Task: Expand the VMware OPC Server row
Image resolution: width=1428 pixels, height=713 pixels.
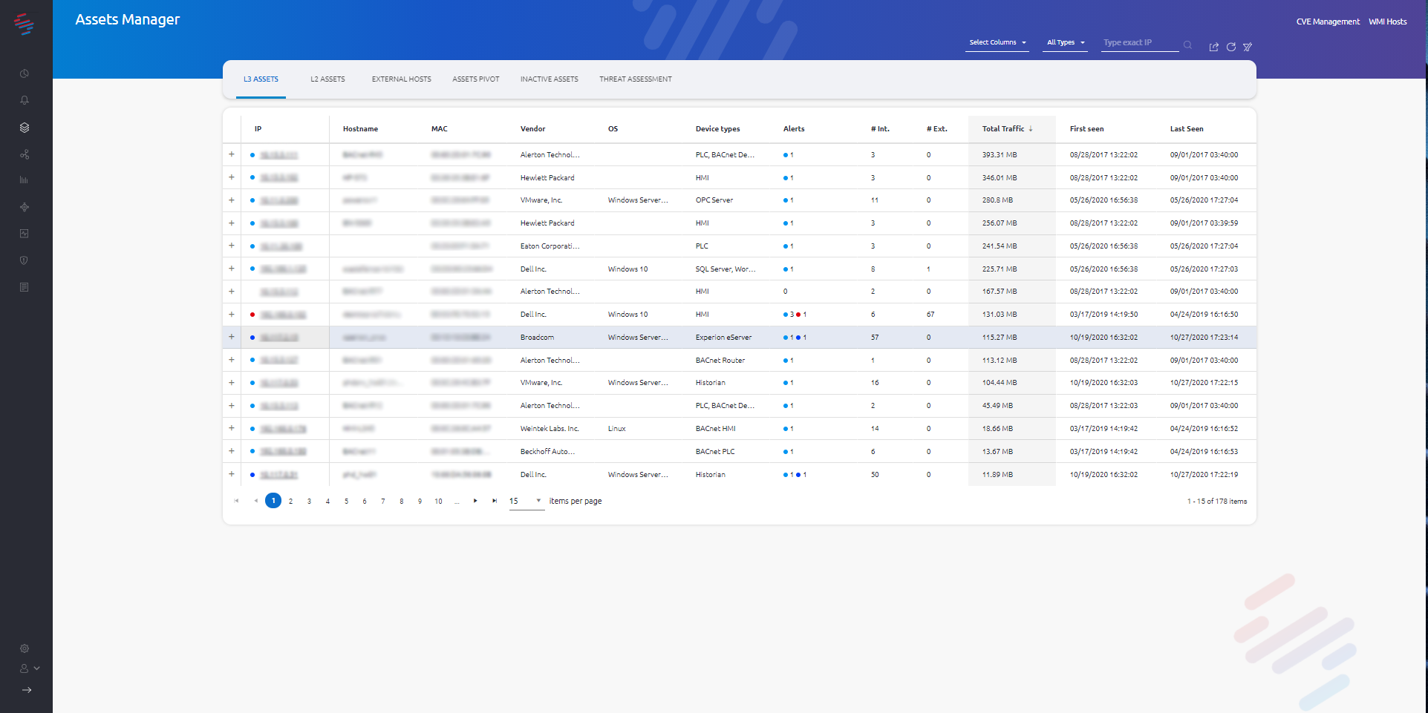Action: click(232, 200)
